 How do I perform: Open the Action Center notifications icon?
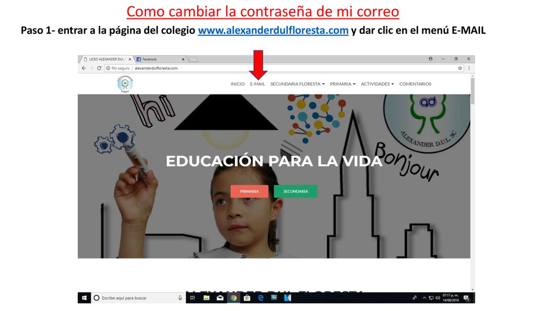point(467,298)
